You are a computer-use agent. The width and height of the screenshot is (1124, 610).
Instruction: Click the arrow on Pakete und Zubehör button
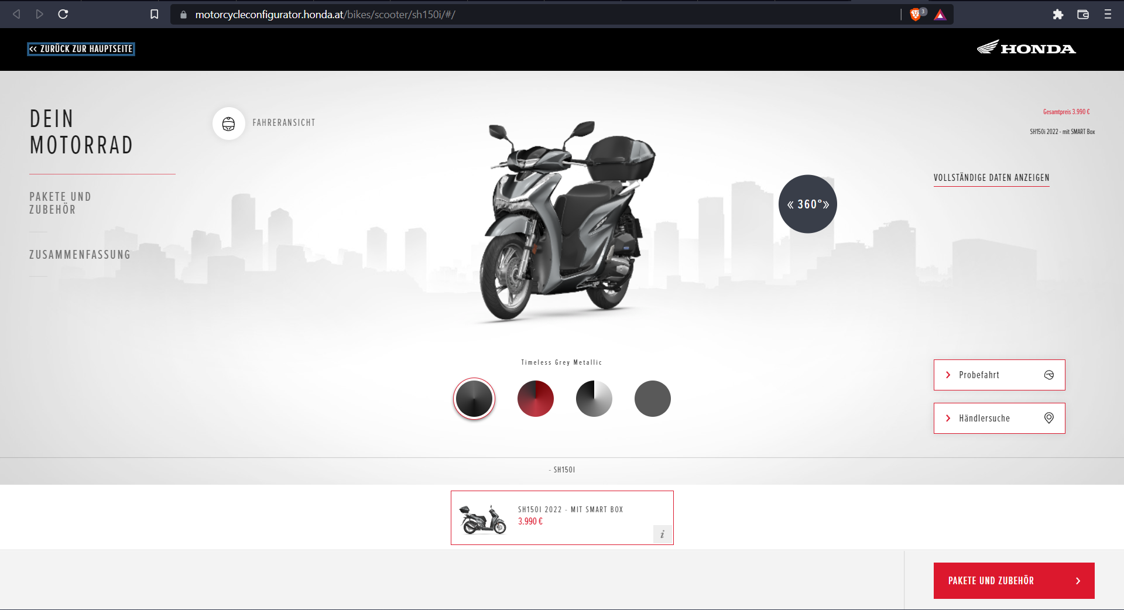point(1078,581)
